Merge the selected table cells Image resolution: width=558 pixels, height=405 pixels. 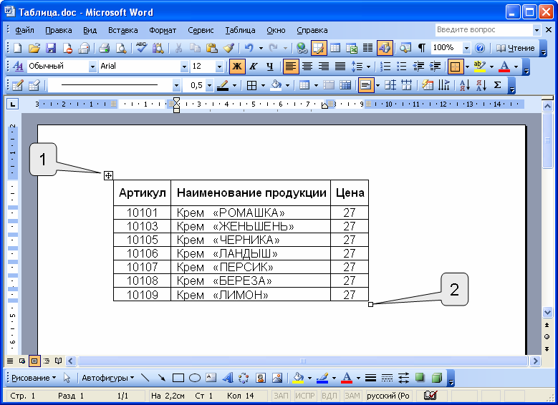(x=329, y=85)
